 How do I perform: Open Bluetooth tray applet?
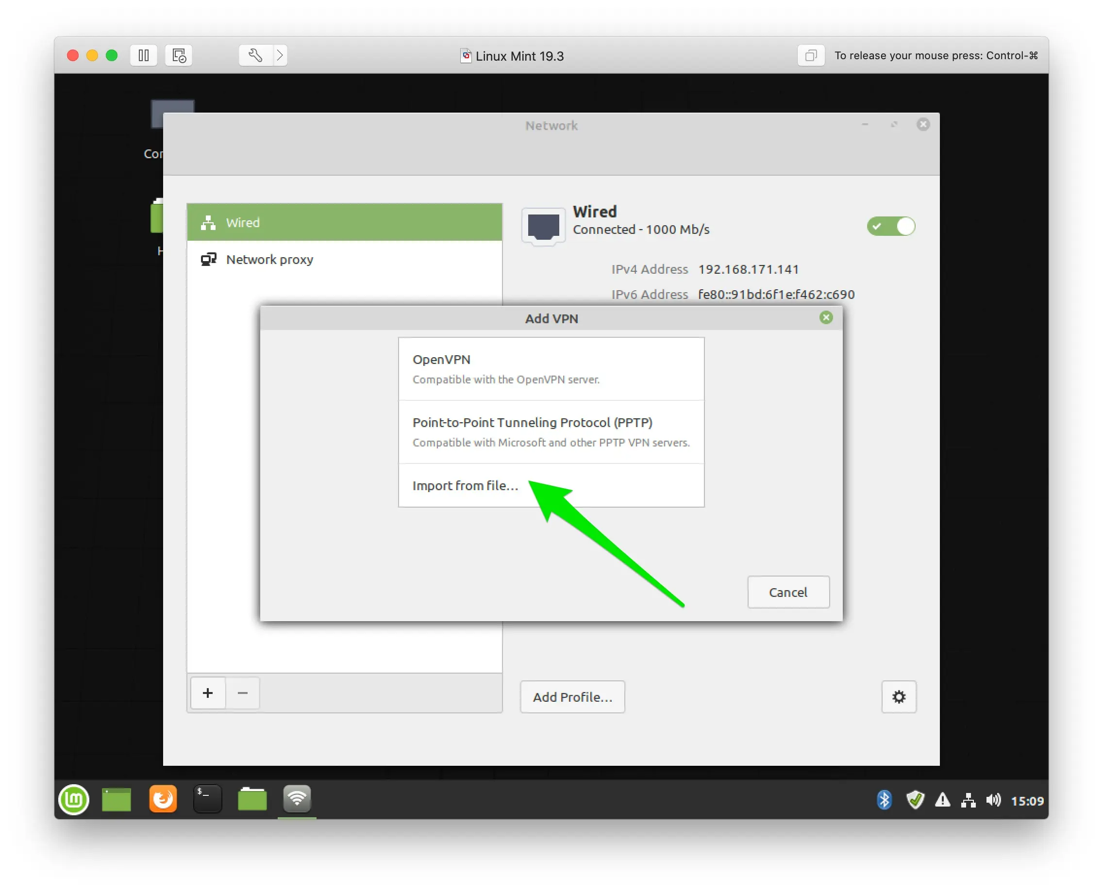coord(884,800)
